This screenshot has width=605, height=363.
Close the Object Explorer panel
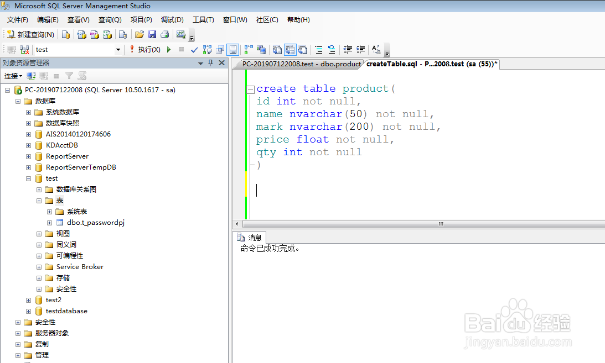pos(222,63)
